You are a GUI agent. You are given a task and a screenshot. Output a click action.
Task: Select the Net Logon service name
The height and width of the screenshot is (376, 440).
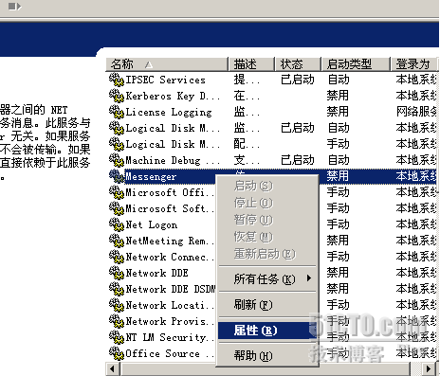[x=152, y=224]
